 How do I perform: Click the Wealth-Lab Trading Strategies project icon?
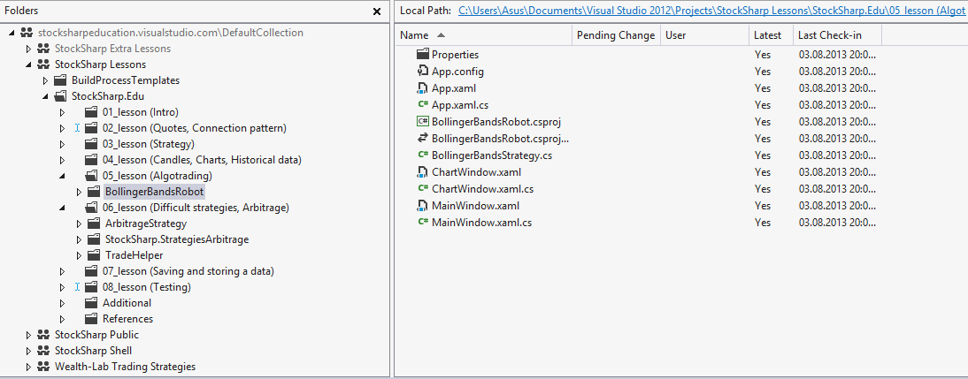coord(43,367)
